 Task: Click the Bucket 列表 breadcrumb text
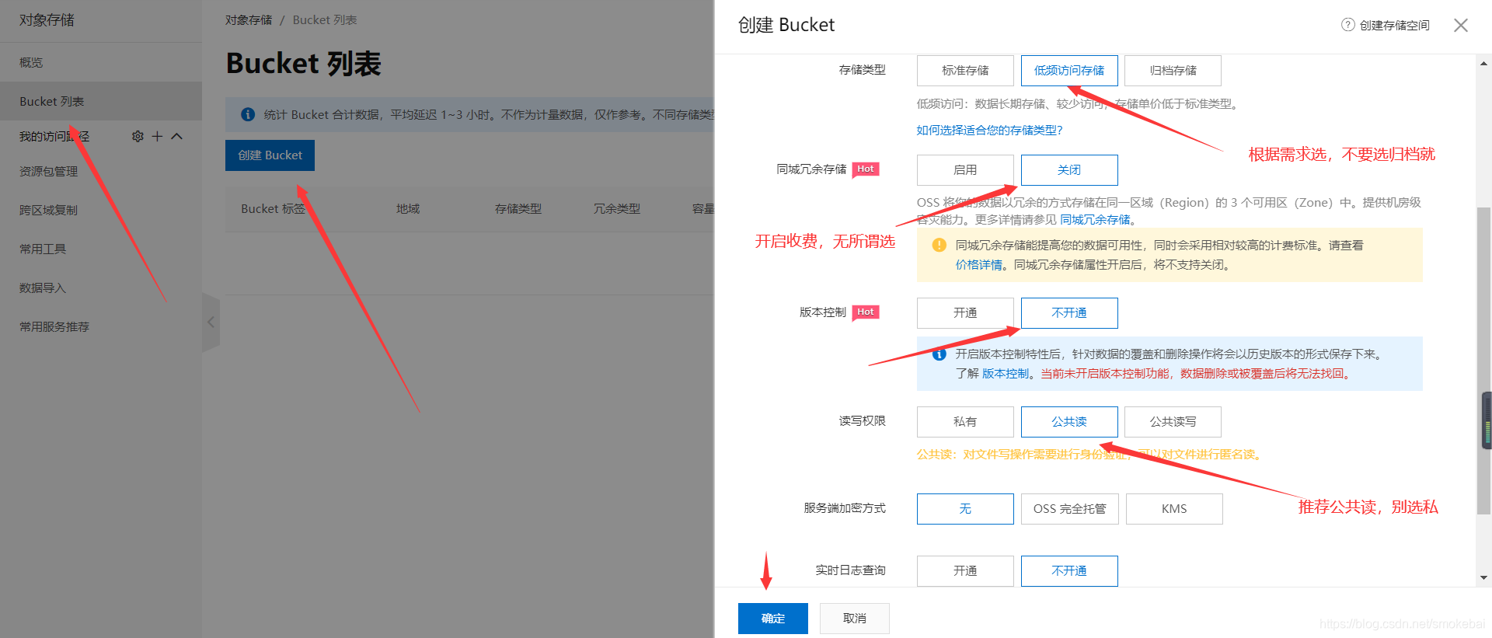325,20
